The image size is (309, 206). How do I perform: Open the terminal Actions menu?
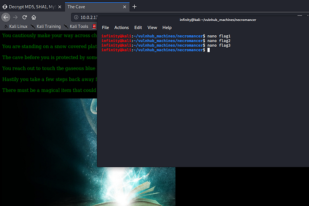click(x=121, y=27)
